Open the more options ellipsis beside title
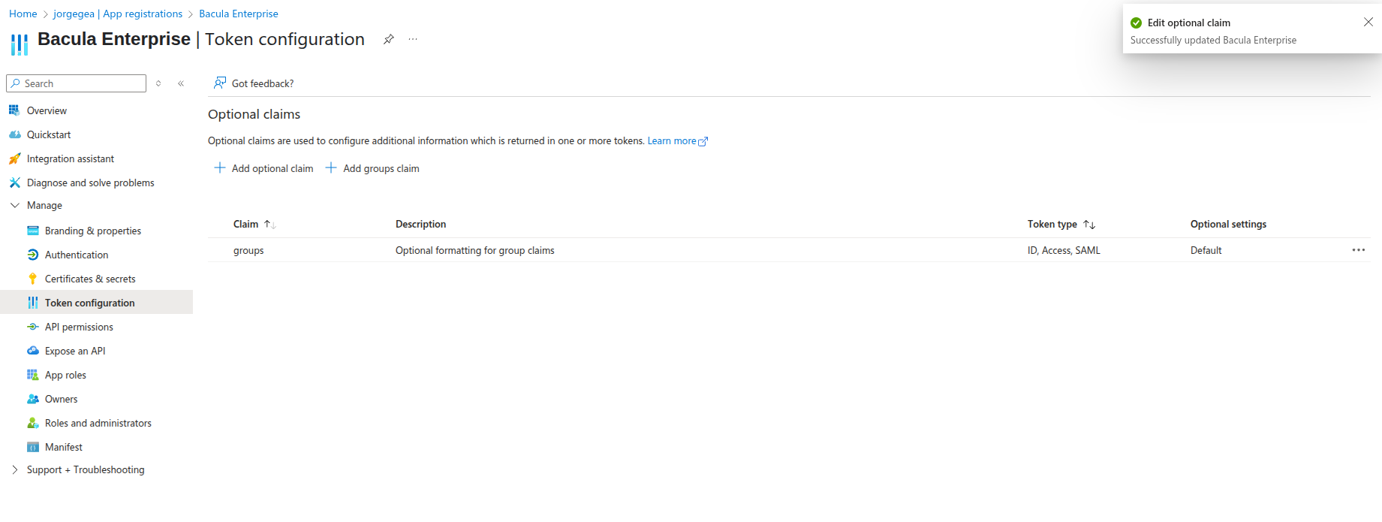1382x522 pixels. (413, 39)
